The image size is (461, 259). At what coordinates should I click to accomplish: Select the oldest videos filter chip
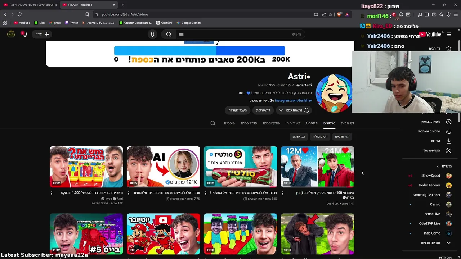(299, 136)
